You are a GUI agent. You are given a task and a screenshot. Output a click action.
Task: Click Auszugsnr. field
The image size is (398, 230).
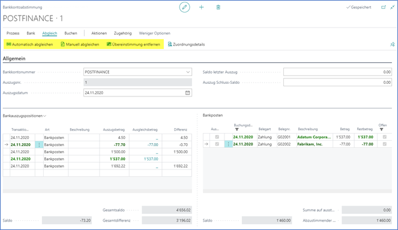(137, 82)
